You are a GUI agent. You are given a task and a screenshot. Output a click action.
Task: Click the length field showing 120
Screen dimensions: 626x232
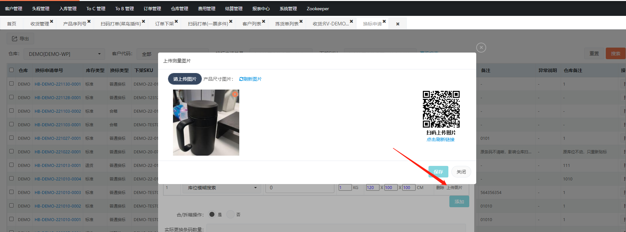point(372,187)
